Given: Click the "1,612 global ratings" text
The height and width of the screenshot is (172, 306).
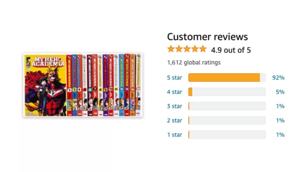Looking at the screenshot, I should coord(194,63).
